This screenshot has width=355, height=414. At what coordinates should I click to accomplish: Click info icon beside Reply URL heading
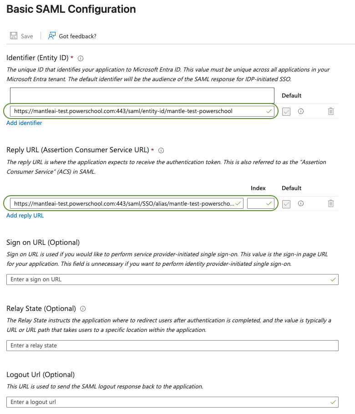point(161,150)
